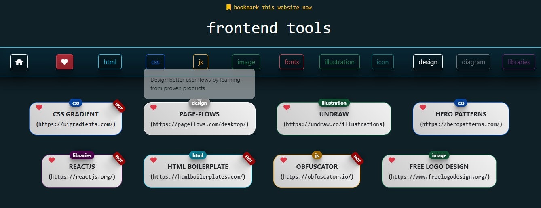The width and height of the screenshot is (541, 208).
Task: Visit htmlboilerplates.com URL
Action: pos(198,176)
